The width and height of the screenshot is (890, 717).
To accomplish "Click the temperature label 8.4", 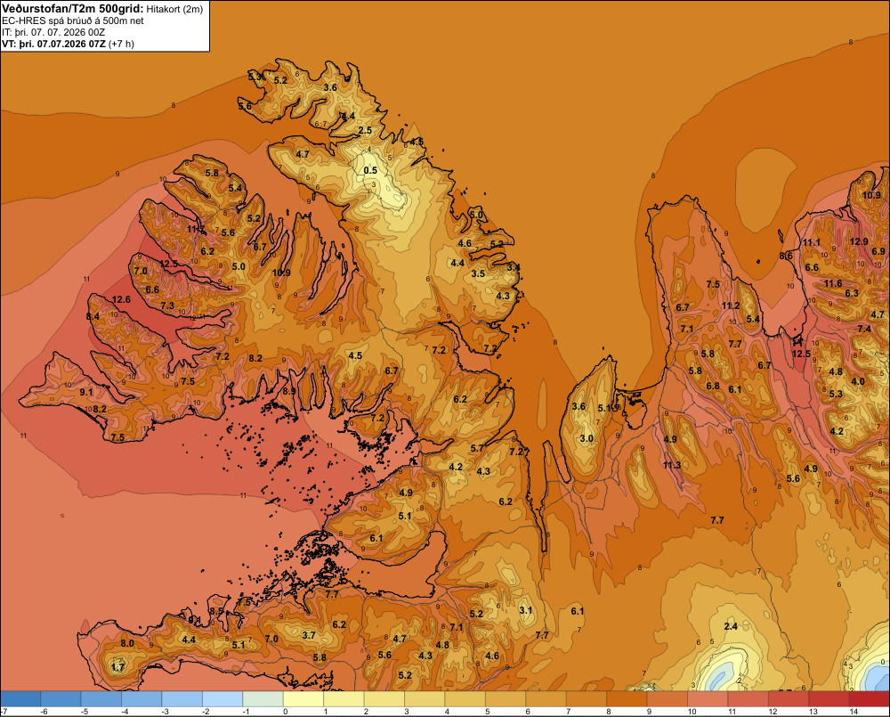I will pos(93,316).
